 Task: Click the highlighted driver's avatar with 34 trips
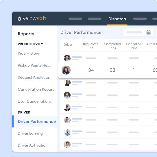pos(66,70)
